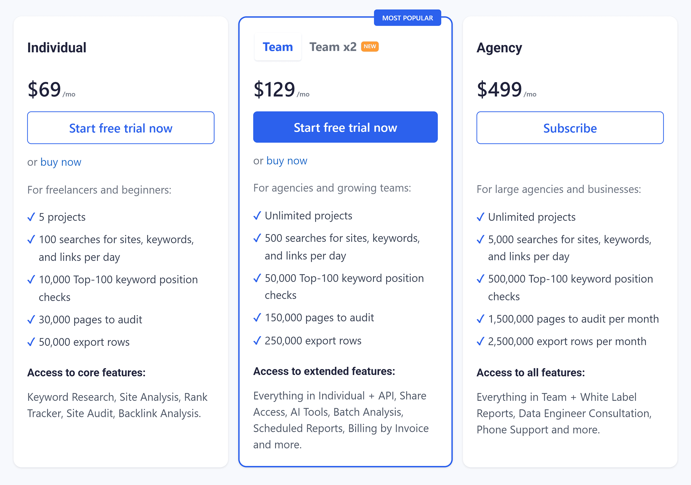The height and width of the screenshot is (485, 691).
Task: Click the checkmark beside 5 projects feature
Action: click(x=31, y=217)
